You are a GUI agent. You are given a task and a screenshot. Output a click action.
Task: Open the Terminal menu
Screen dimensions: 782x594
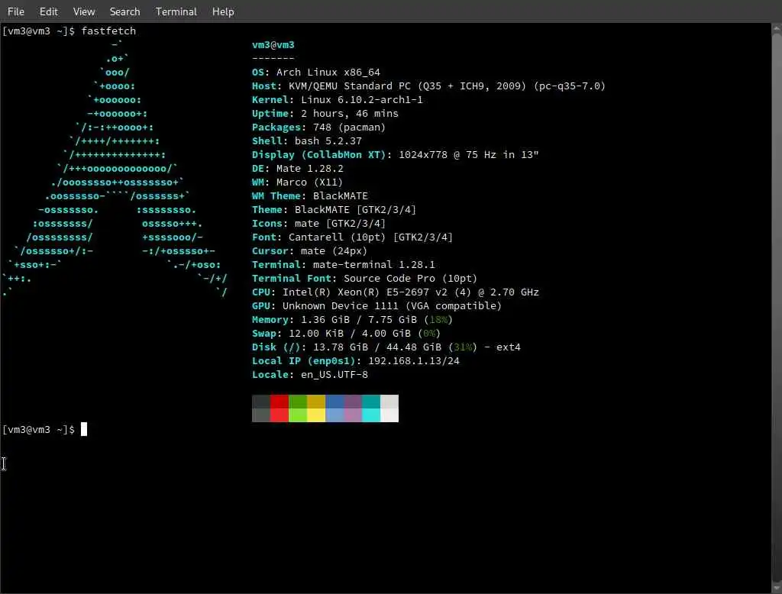(x=176, y=11)
